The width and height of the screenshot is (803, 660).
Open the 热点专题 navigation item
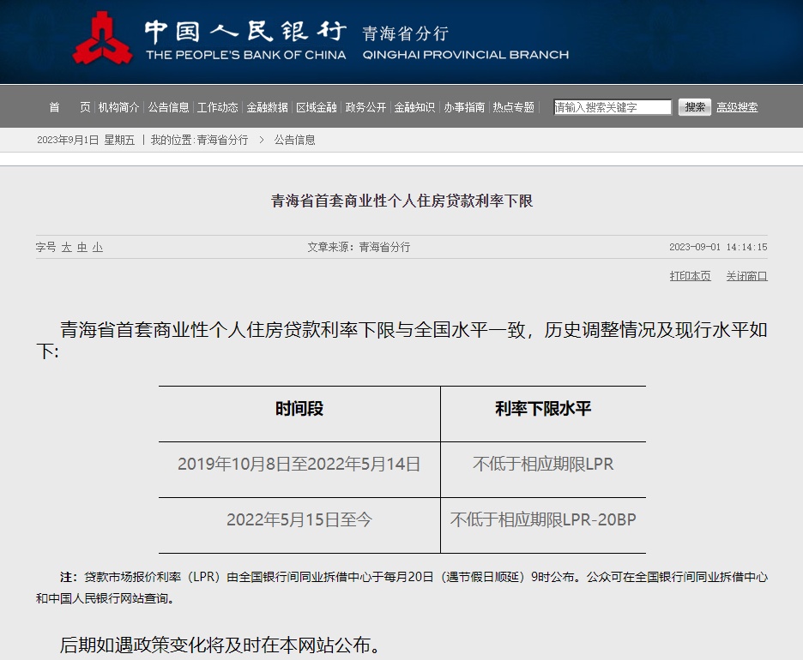click(514, 107)
